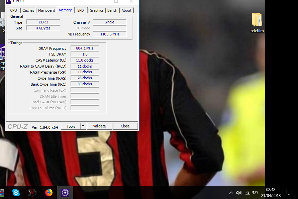The width and height of the screenshot is (298, 199).
Task: Click the Tools button
Action: click(x=71, y=126)
